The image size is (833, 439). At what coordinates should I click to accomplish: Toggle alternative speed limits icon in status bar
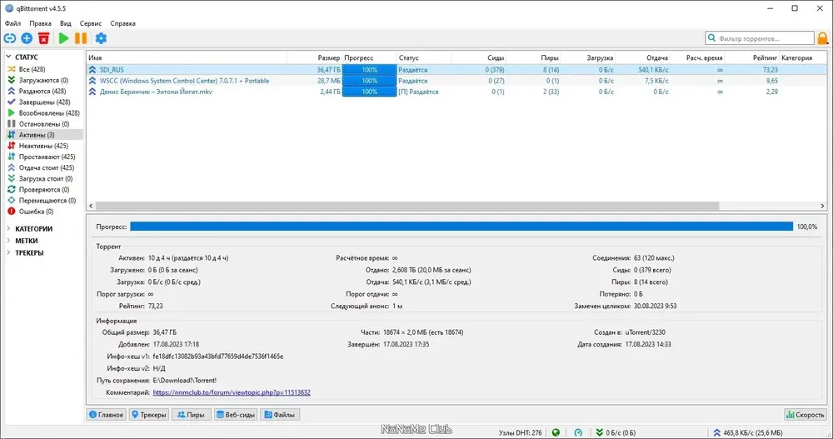(x=578, y=432)
